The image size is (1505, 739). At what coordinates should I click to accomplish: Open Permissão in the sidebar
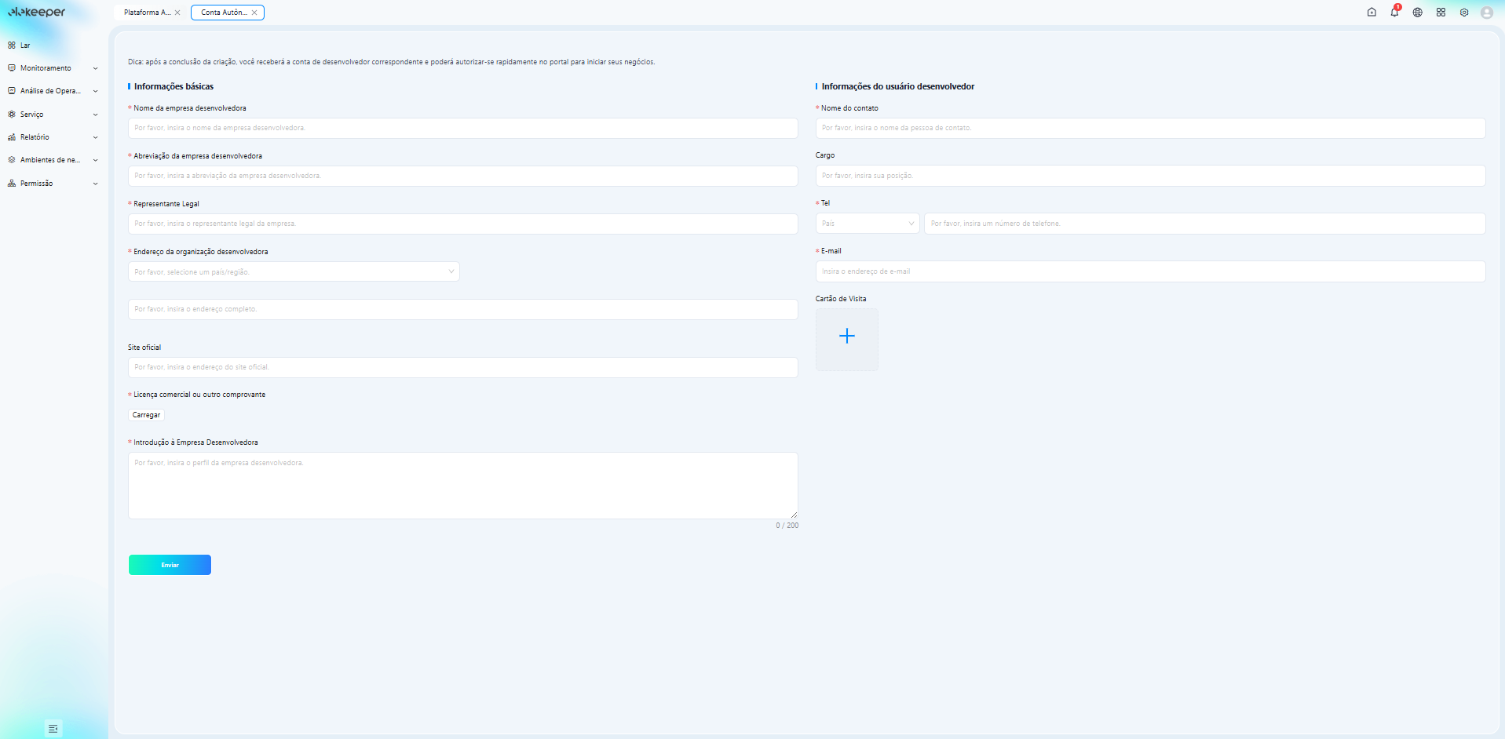(x=36, y=184)
